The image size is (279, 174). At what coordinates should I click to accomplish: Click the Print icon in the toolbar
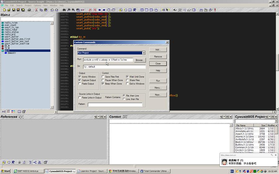click(x=29, y=10)
